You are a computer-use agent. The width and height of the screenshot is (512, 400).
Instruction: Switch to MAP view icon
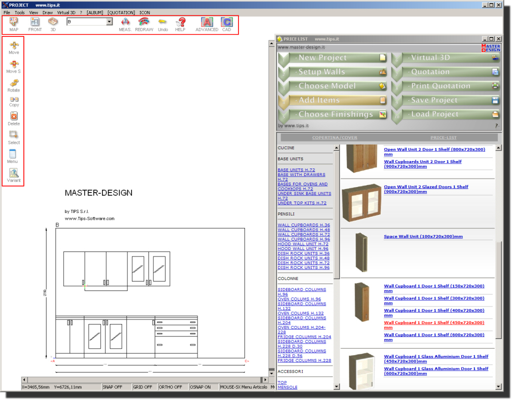tap(13, 24)
